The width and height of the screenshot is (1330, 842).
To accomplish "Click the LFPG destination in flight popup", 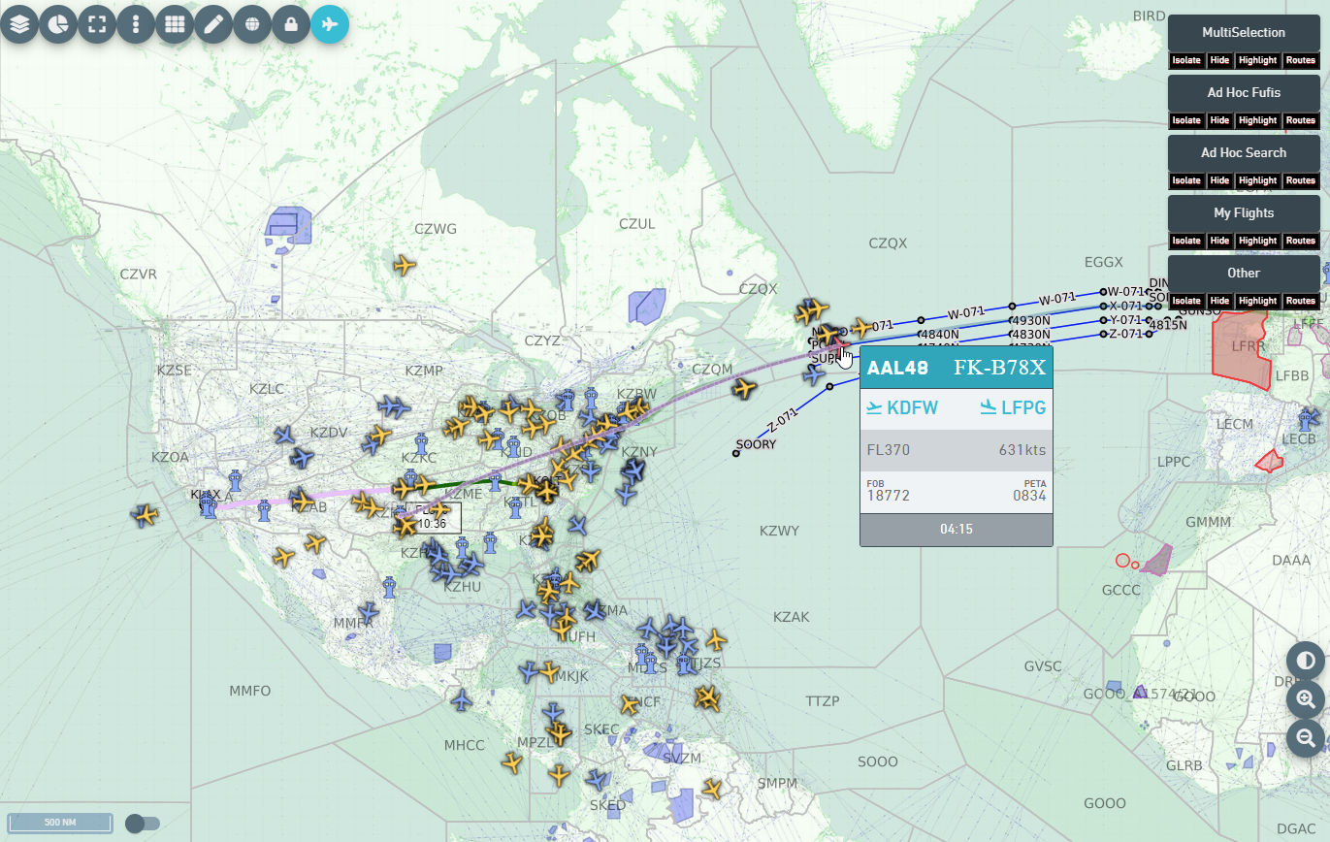I will [1014, 407].
